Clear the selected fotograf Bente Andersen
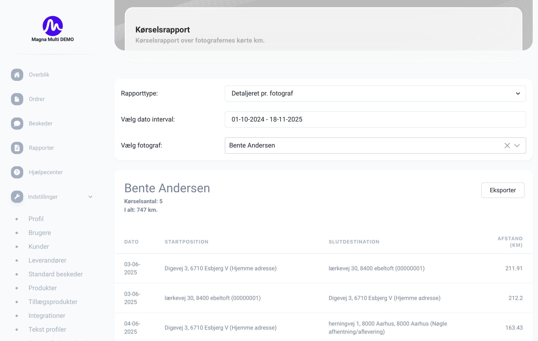The width and height of the screenshot is (538, 341). pos(507,145)
